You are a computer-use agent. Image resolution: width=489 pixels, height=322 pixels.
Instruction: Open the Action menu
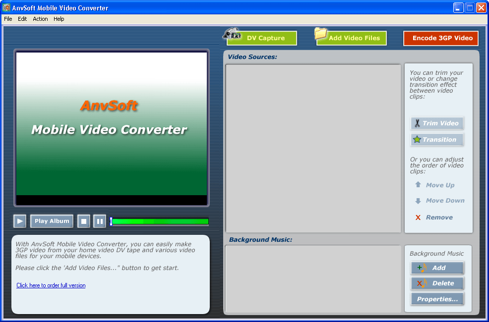pyautogui.click(x=41, y=19)
